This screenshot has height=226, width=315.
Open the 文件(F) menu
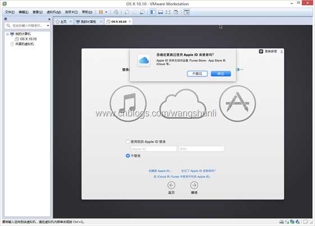(x=10, y=12)
